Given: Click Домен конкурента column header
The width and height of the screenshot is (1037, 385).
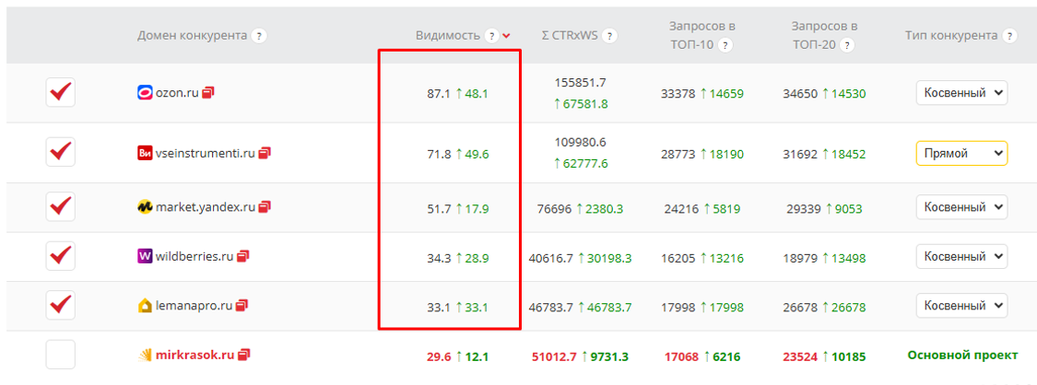Looking at the screenshot, I should point(193,36).
